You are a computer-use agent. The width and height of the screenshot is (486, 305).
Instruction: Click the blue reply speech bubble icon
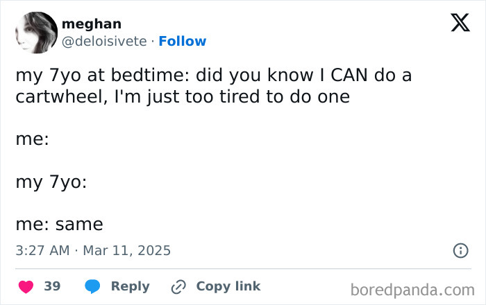92,286
